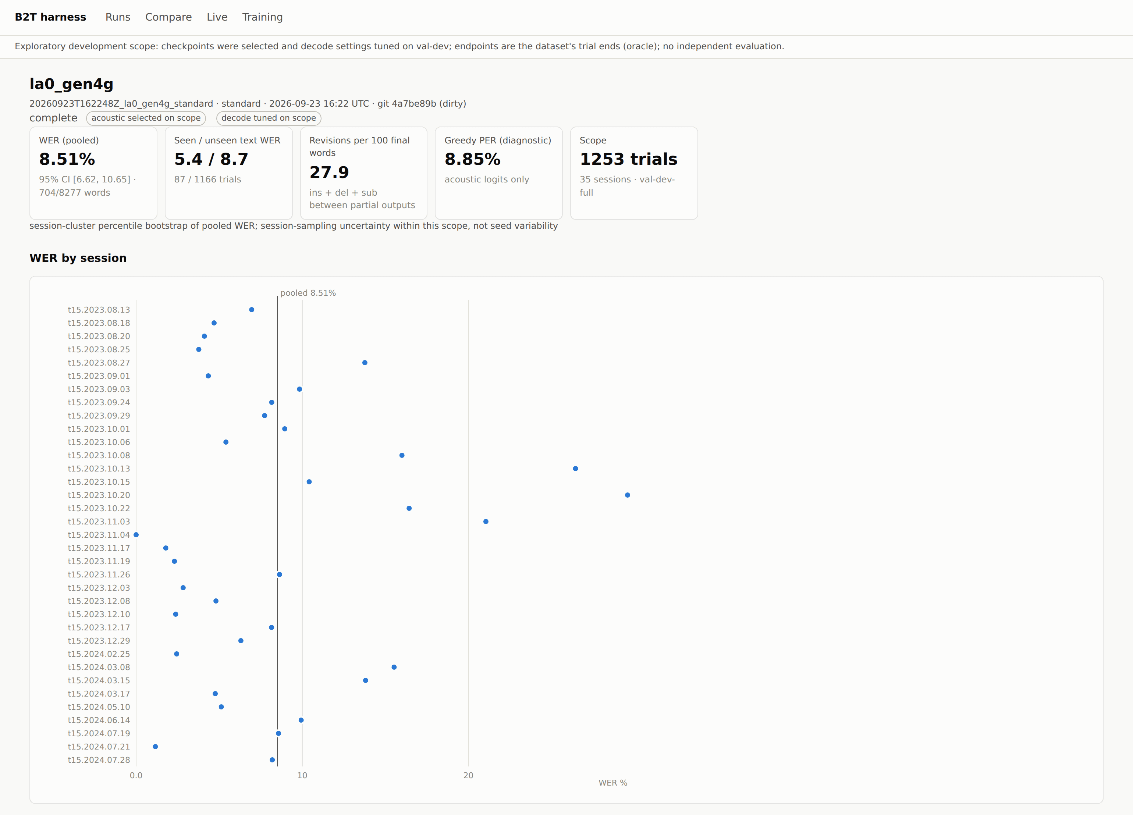Click the 'acoustic selected on scope' badge
The image size is (1133, 815).
[146, 118]
